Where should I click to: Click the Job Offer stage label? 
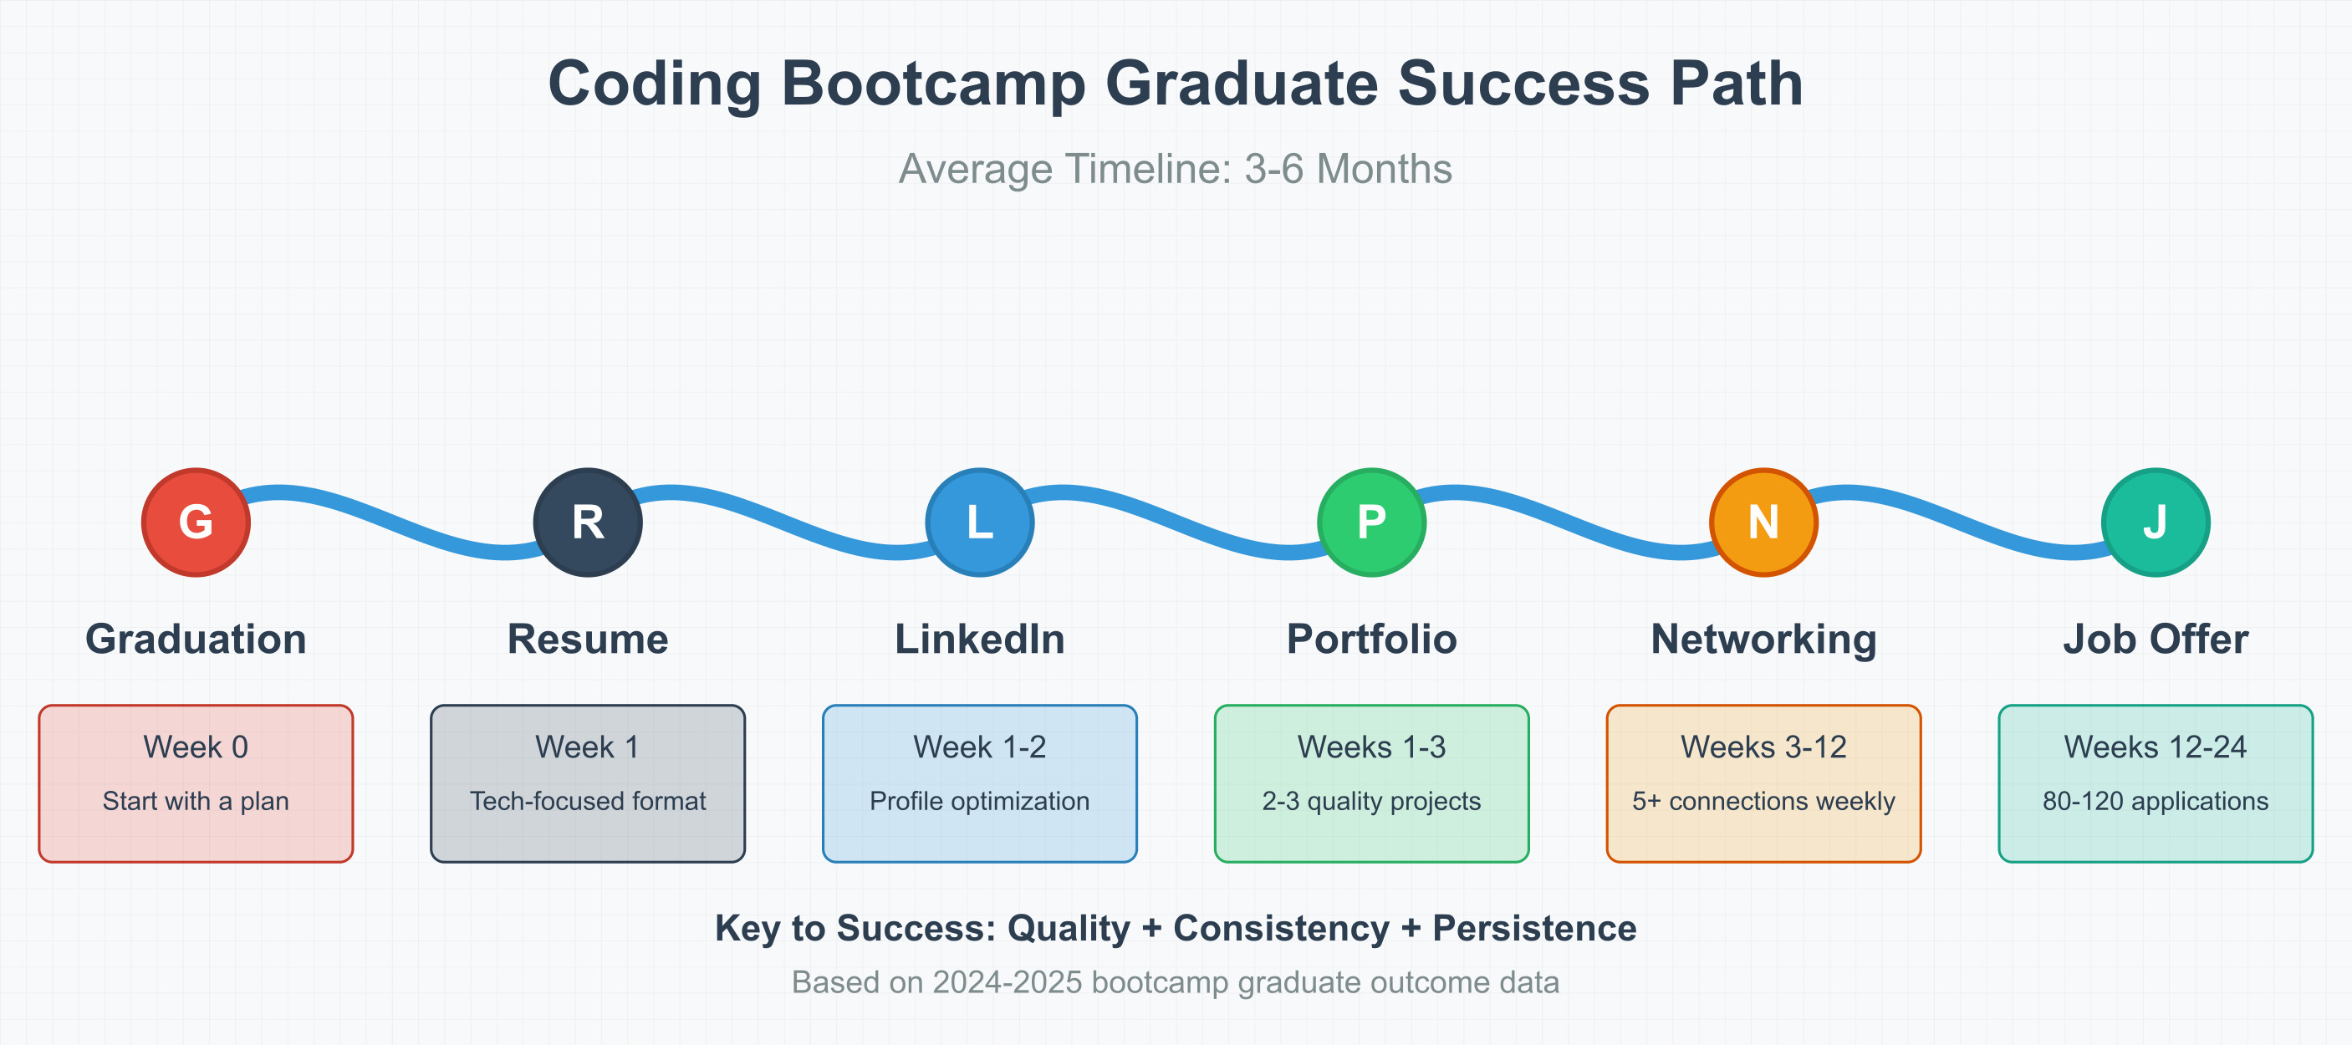(x=2155, y=639)
